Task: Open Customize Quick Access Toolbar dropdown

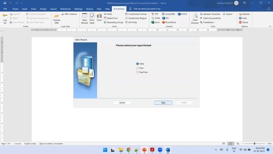Action: coord(22,3)
